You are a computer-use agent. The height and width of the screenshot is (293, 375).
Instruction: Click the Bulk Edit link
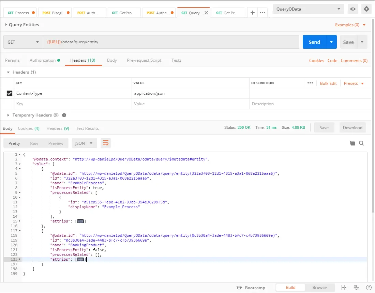[328, 83]
